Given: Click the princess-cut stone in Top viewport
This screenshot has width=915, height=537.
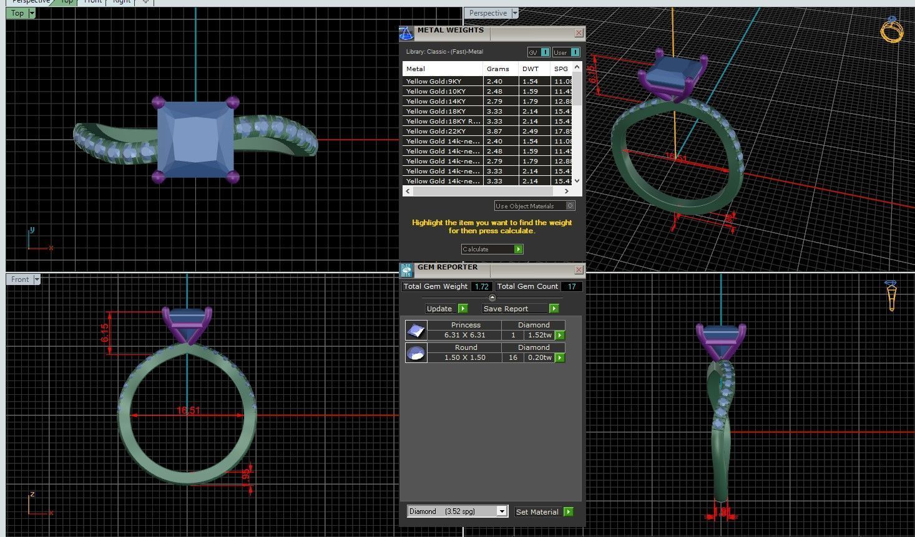Looking at the screenshot, I should point(195,140).
